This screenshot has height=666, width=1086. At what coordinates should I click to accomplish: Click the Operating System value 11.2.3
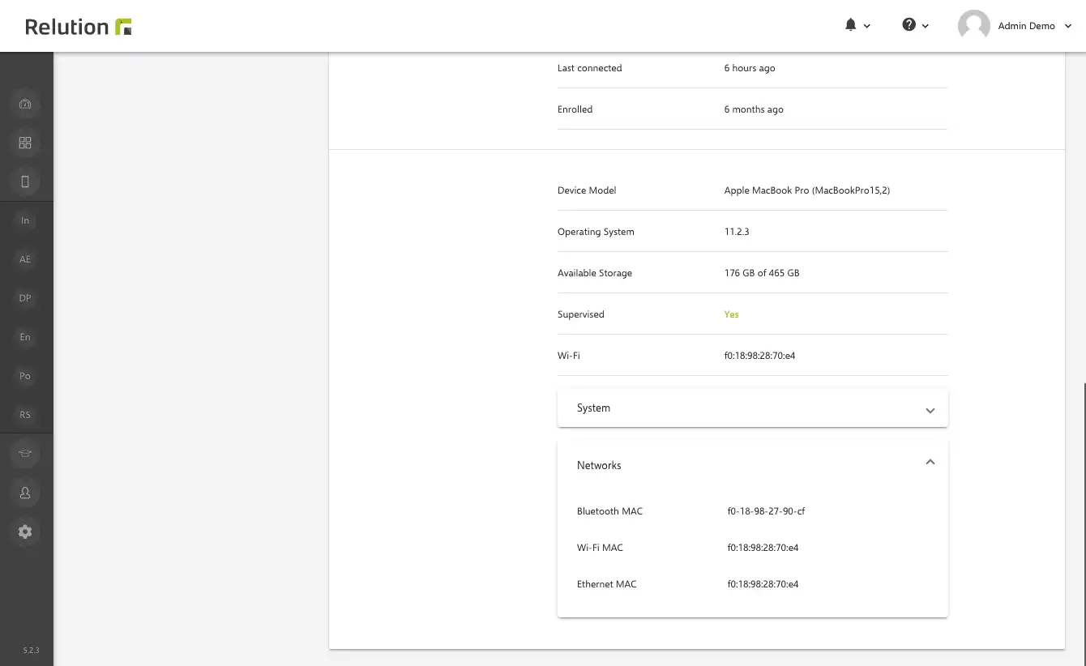tap(737, 232)
